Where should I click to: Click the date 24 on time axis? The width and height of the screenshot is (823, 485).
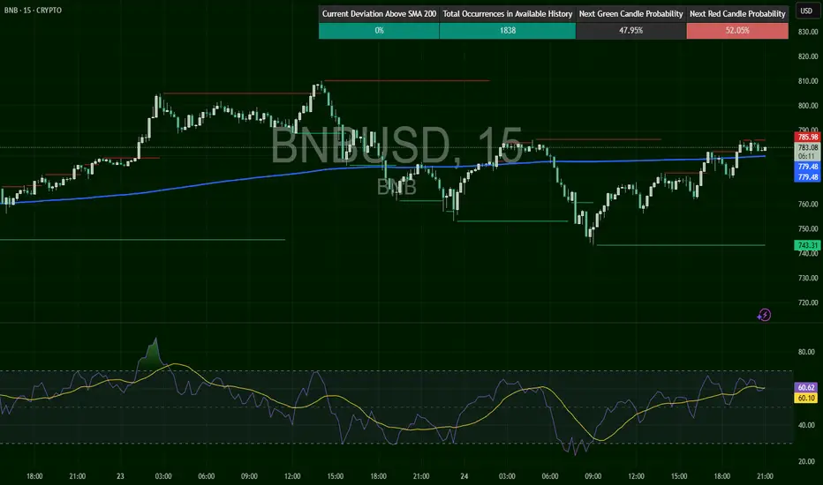(464, 476)
